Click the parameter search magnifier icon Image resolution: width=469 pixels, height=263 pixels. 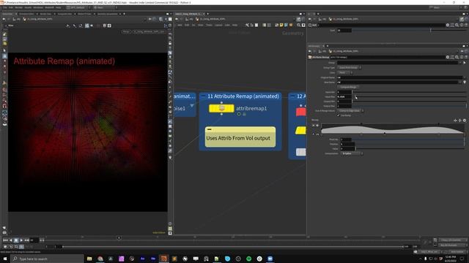click(x=457, y=57)
